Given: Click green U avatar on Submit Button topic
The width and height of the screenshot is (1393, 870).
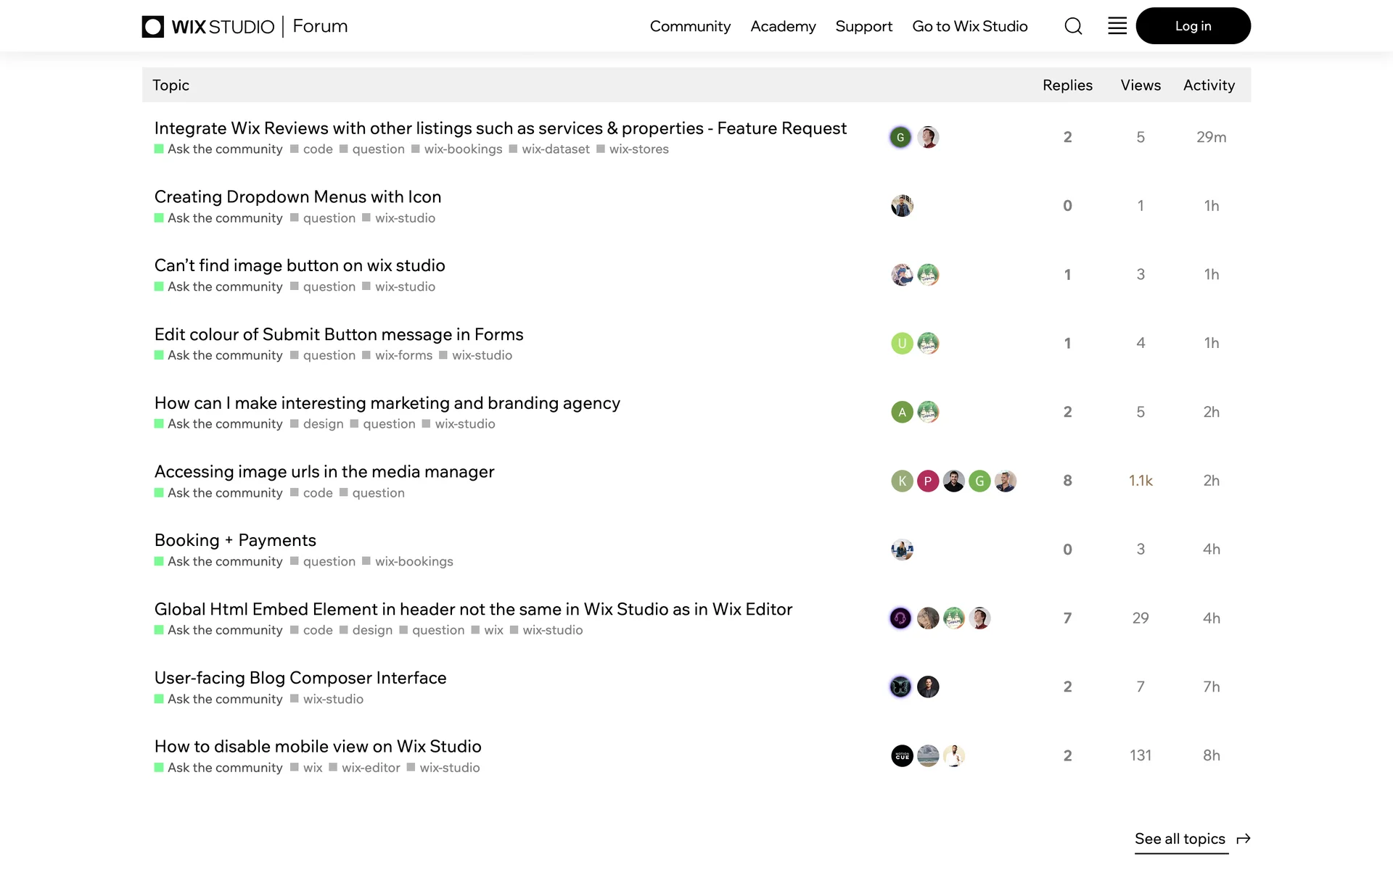Looking at the screenshot, I should (902, 343).
